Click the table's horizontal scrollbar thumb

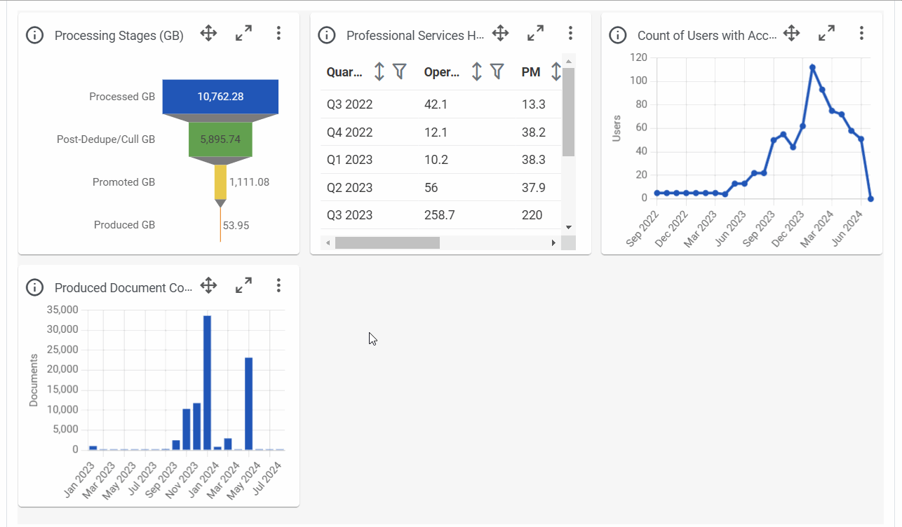tap(387, 242)
